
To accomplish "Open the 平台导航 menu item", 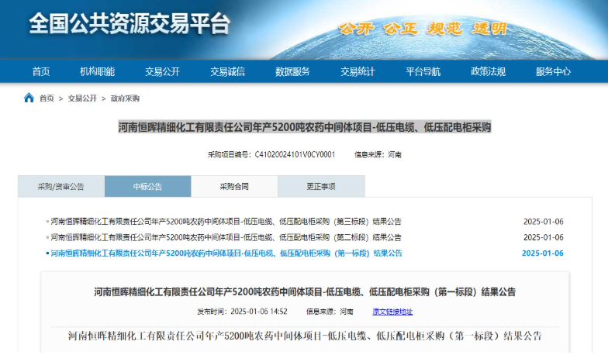I will (423, 71).
